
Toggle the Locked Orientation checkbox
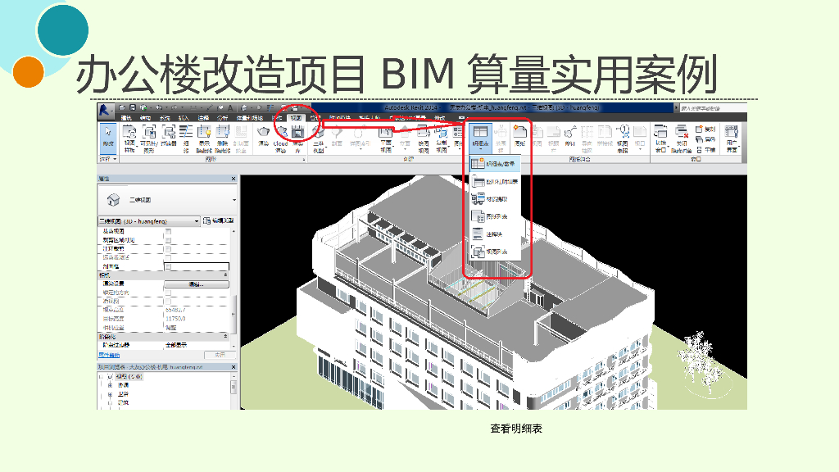click(x=168, y=293)
